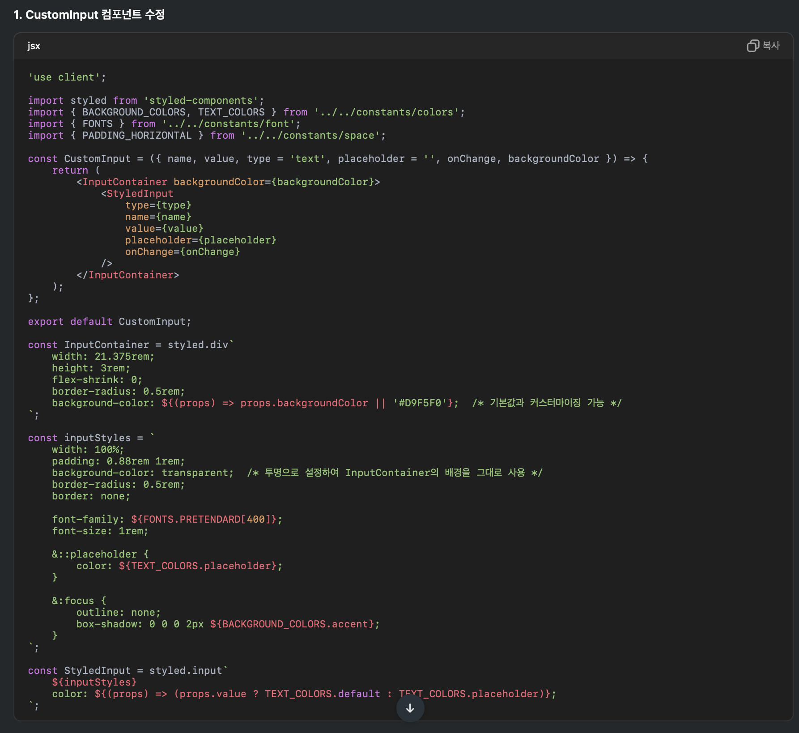Click the type={type} attribute
Image resolution: width=799 pixels, height=733 pixels.
click(158, 205)
